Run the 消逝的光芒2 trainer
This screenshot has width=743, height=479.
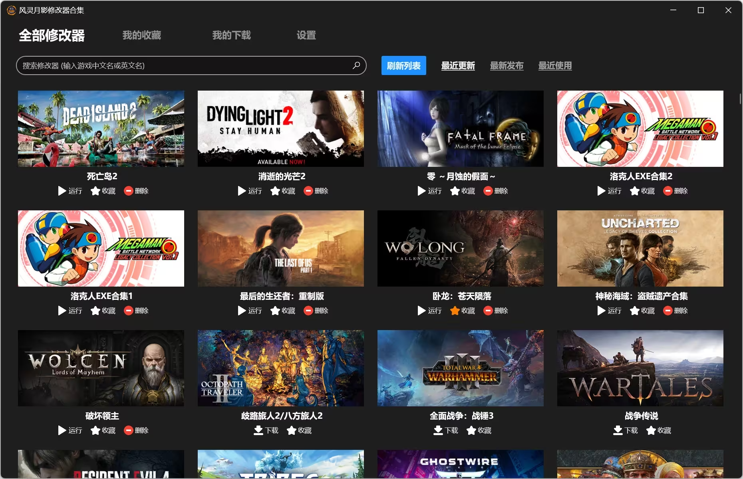[250, 191]
